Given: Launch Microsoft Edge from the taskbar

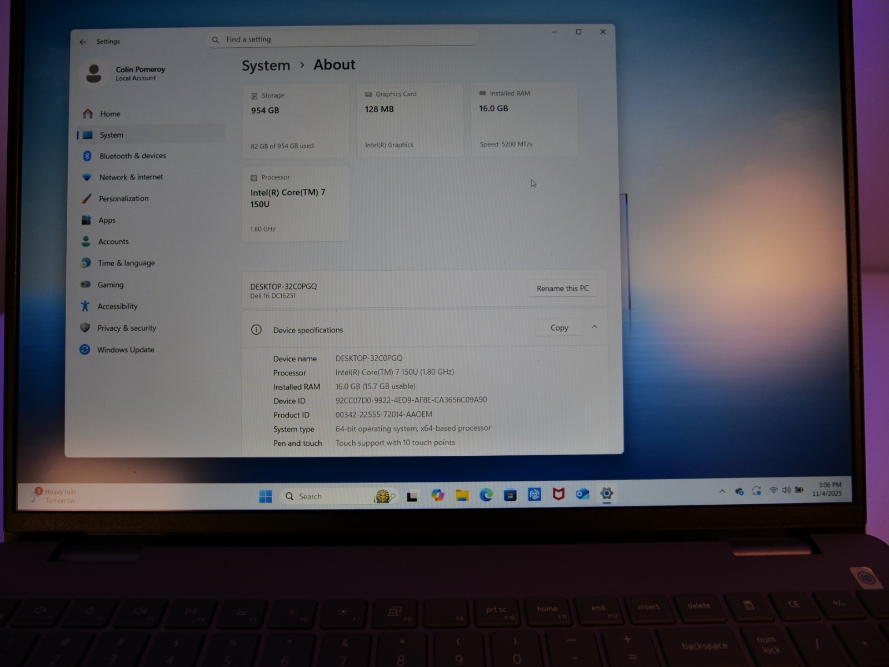Looking at the screenshot, I should [x=486, y=495].
